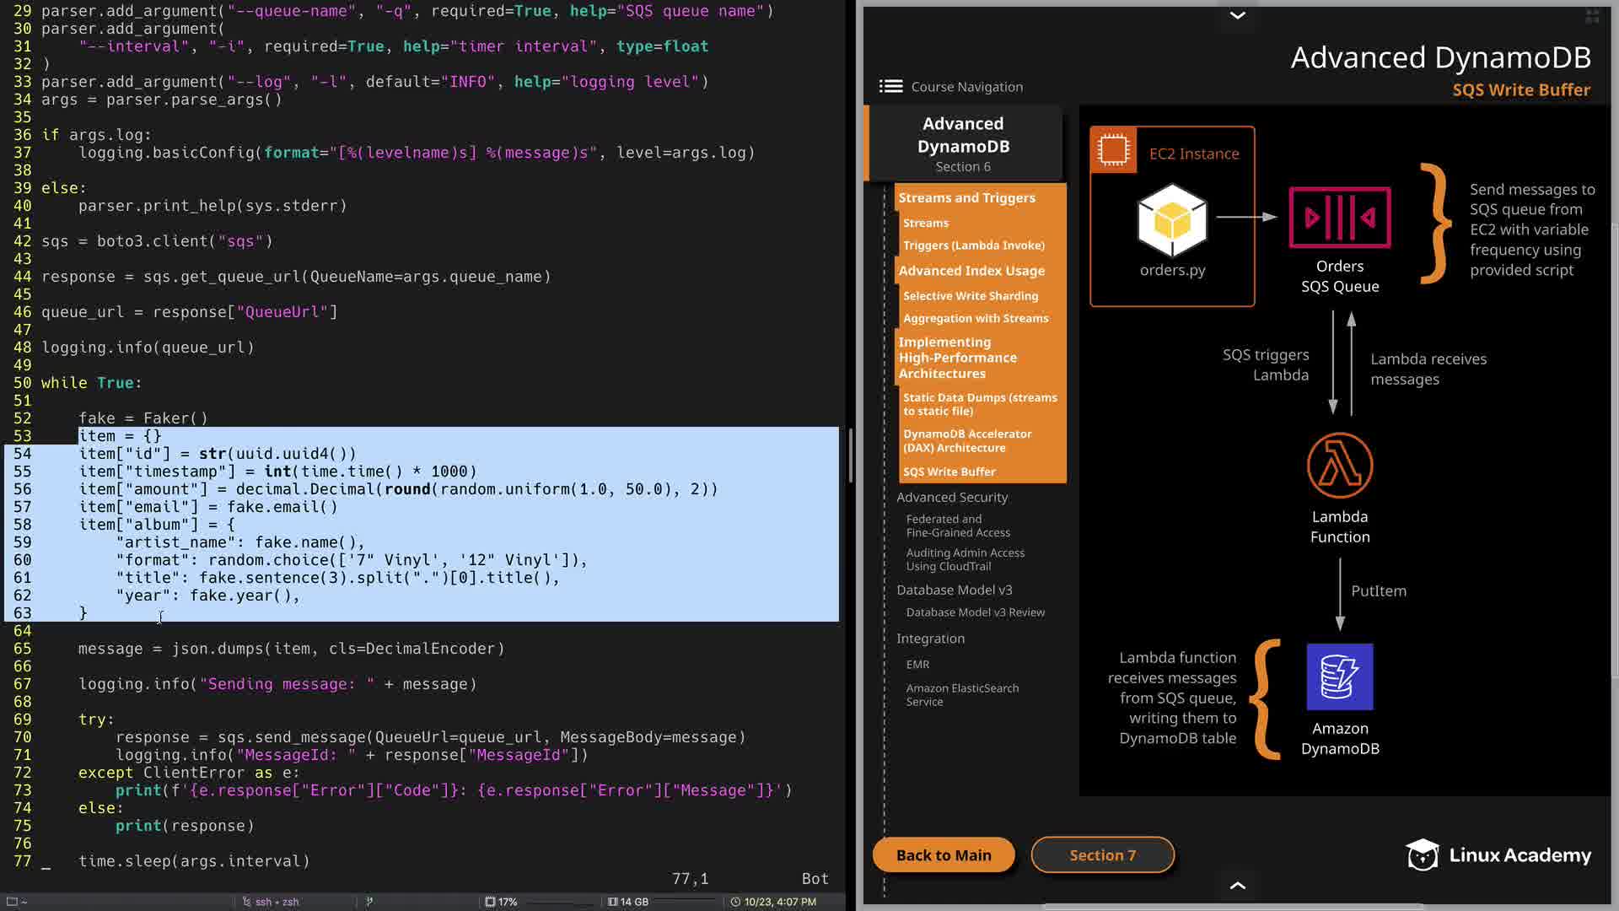Click the Orders SQS Queue icon
This screenshot has height=911, width=1619.
coord(1339,218)
